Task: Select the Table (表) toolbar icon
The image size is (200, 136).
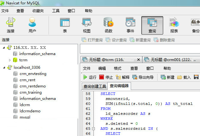Action: (x=65, y=25)
